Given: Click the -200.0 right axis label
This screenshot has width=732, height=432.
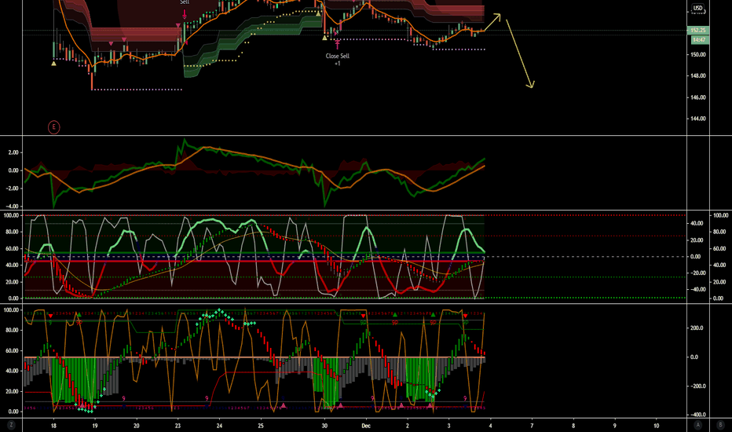Looking at the screenshot, I should (x=697, y=386).
